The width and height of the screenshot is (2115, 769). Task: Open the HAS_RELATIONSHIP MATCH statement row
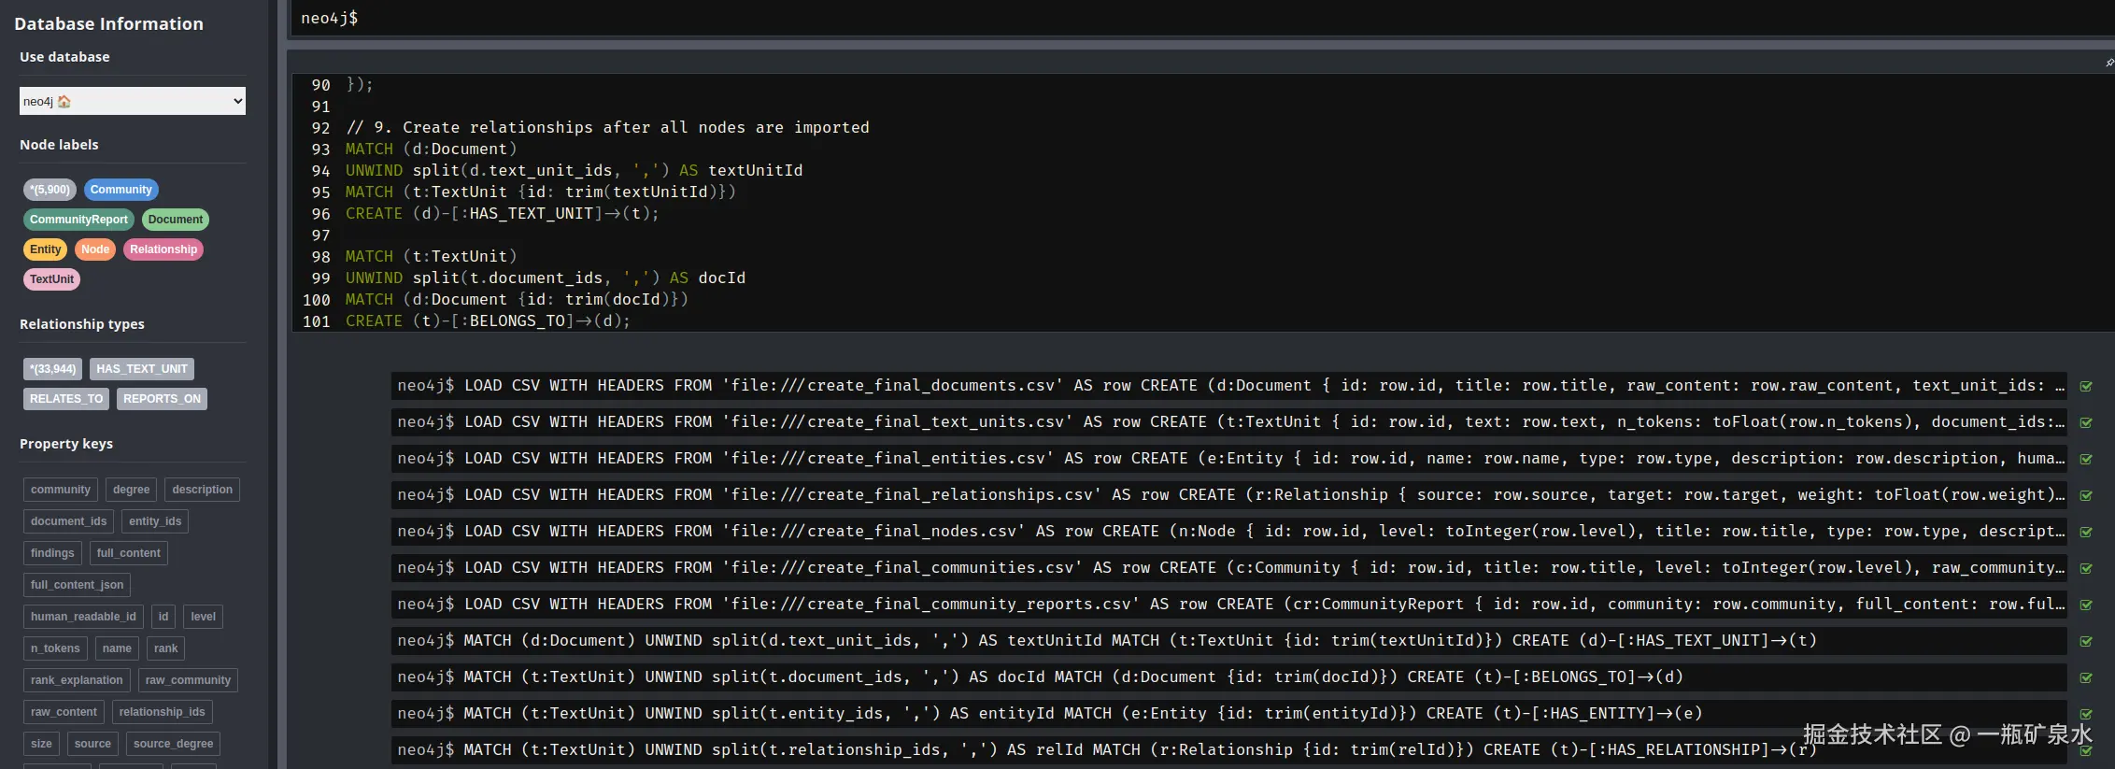coord(1228,750)
